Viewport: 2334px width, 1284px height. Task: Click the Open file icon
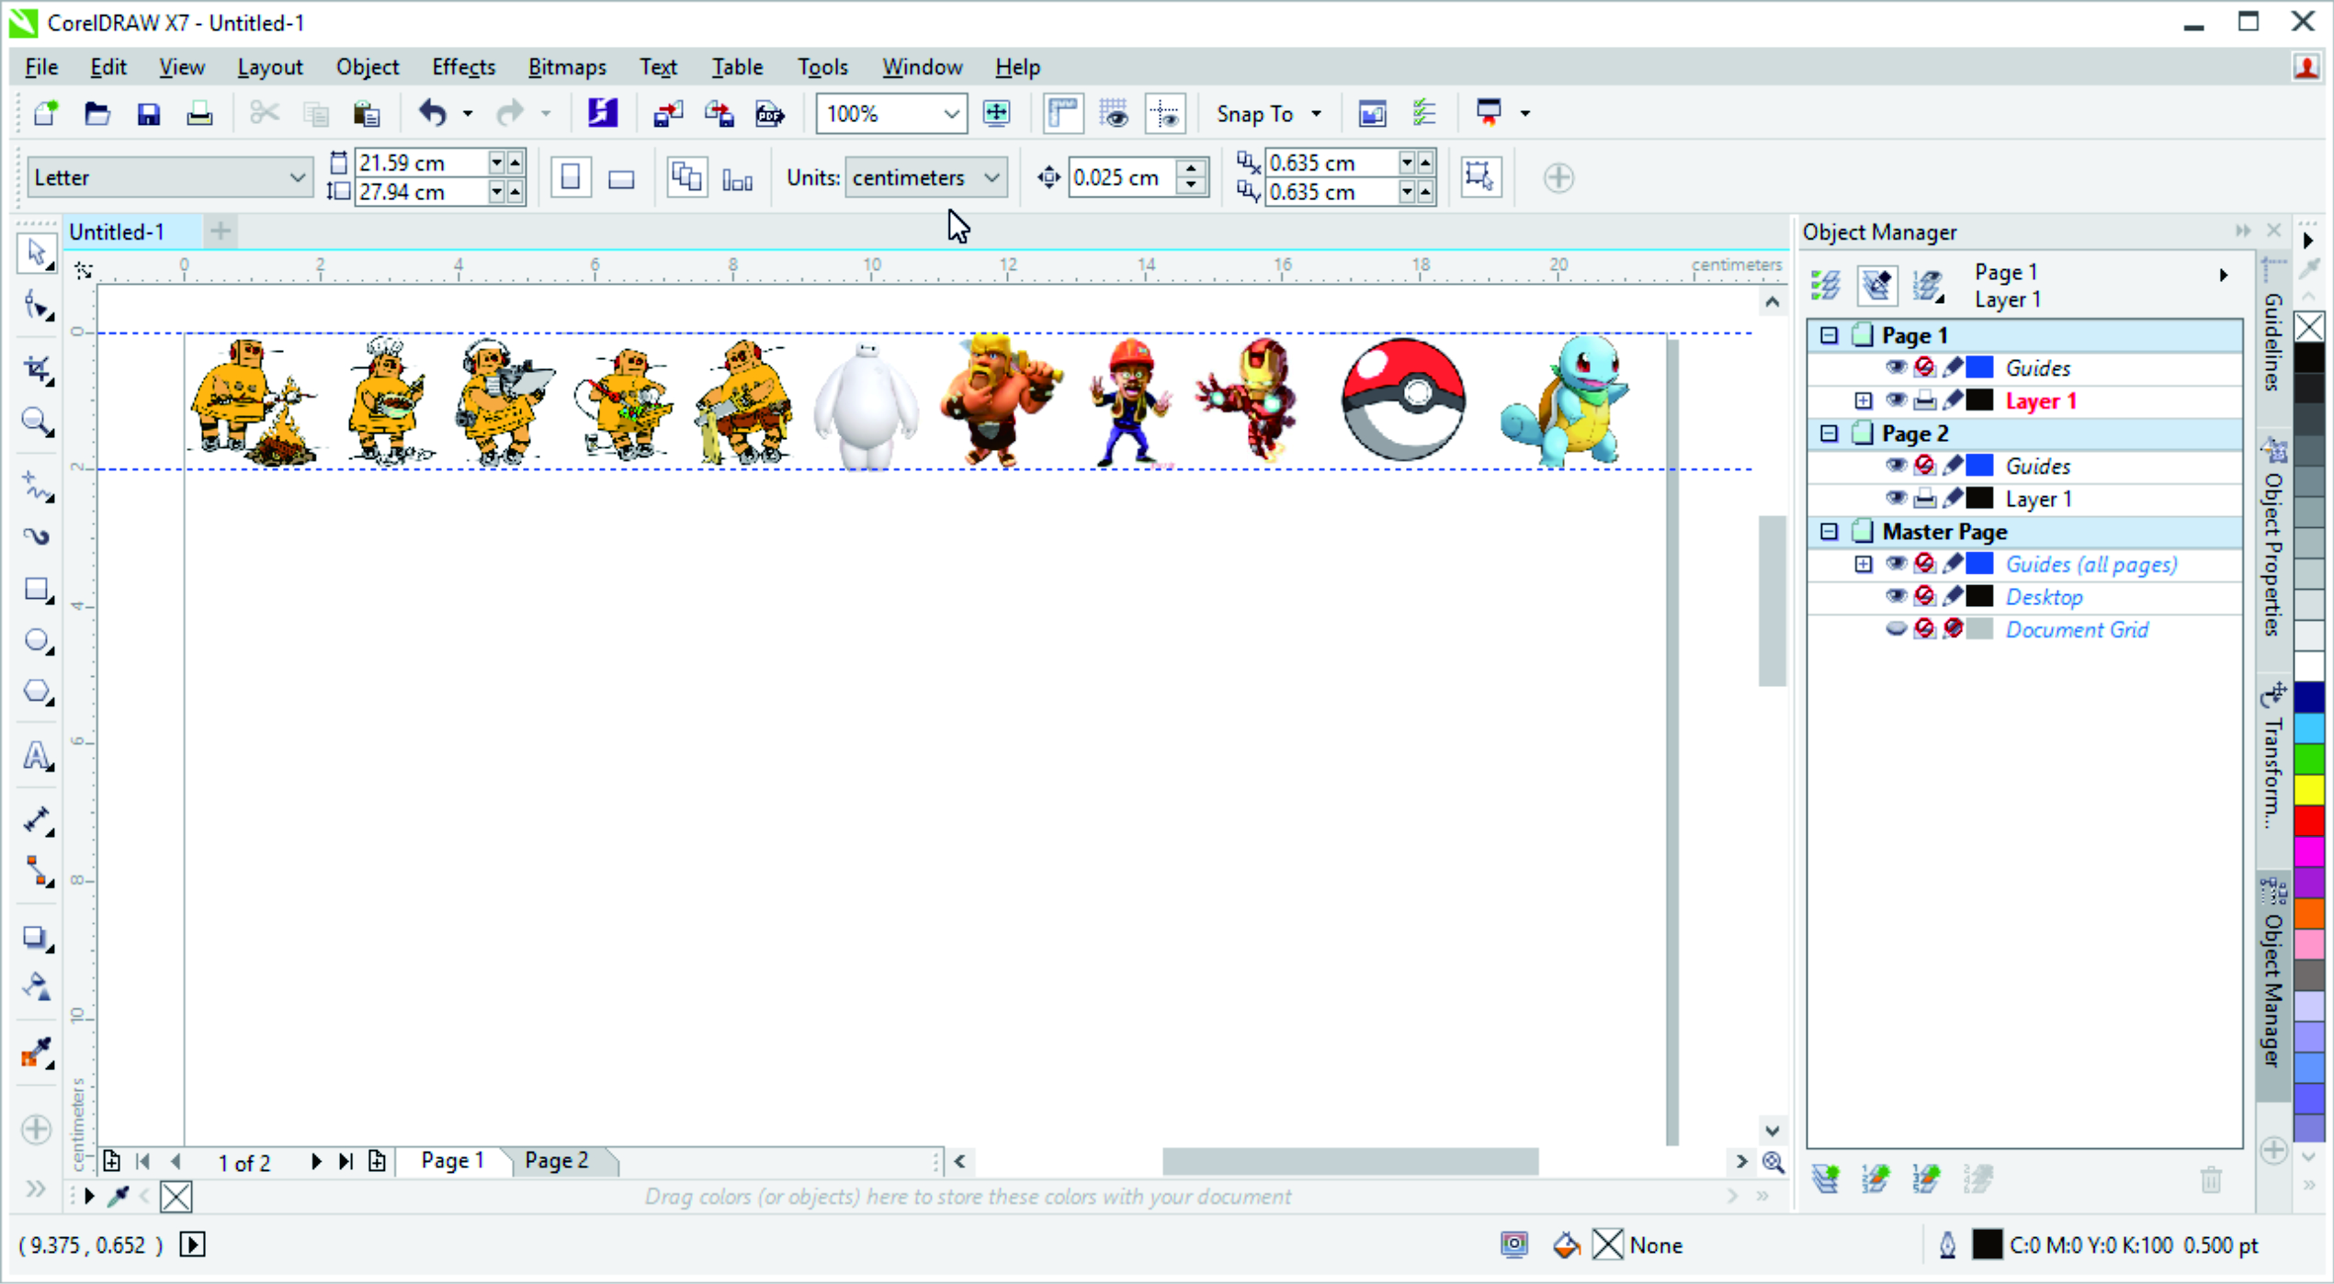(96, 114)
